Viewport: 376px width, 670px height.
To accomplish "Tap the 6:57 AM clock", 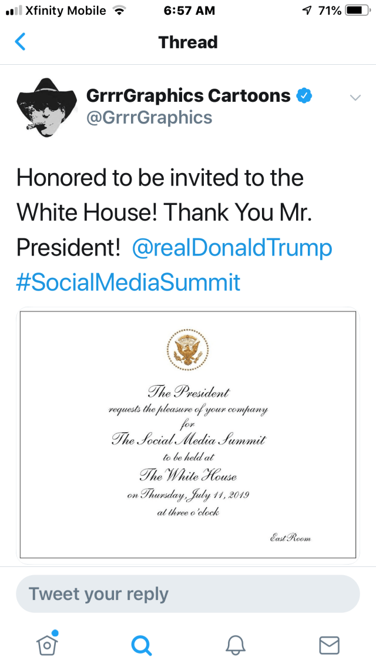I will click(189, 11).
